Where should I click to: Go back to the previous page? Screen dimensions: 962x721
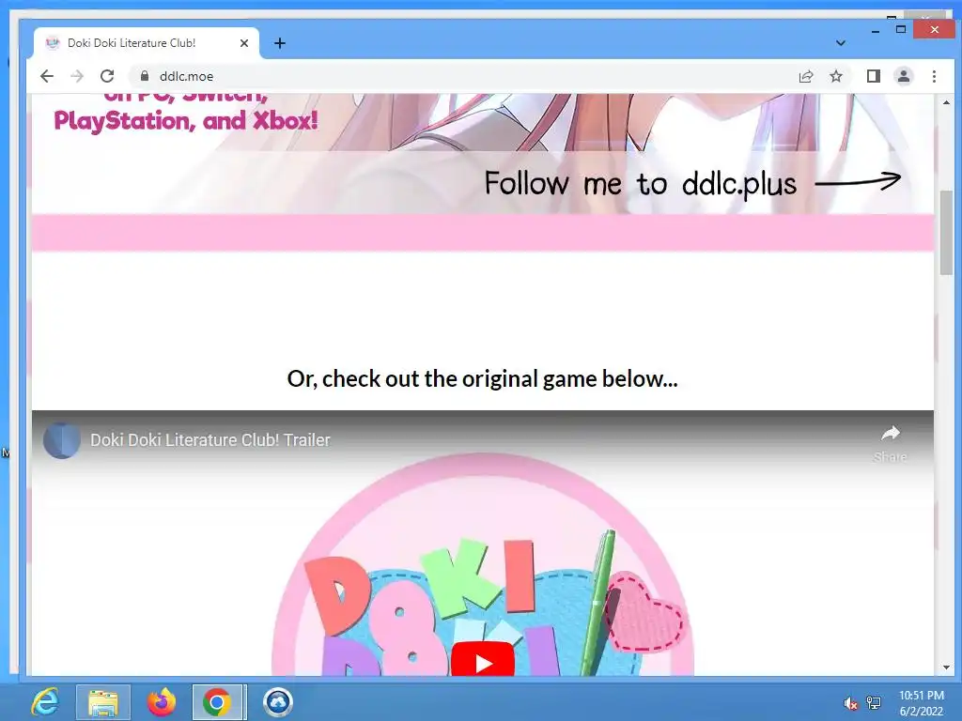pos(47,76)
